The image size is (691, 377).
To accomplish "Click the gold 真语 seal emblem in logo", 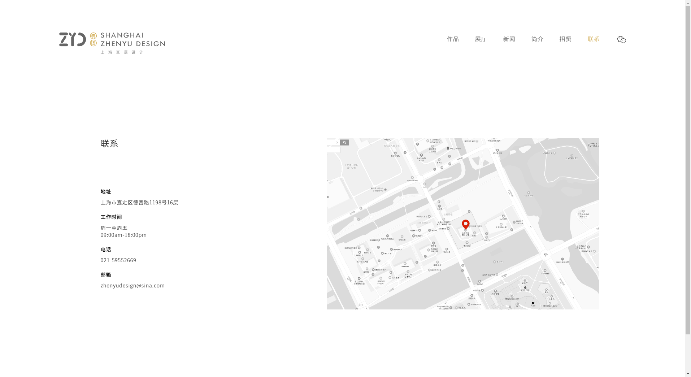I will click(93, 39).
